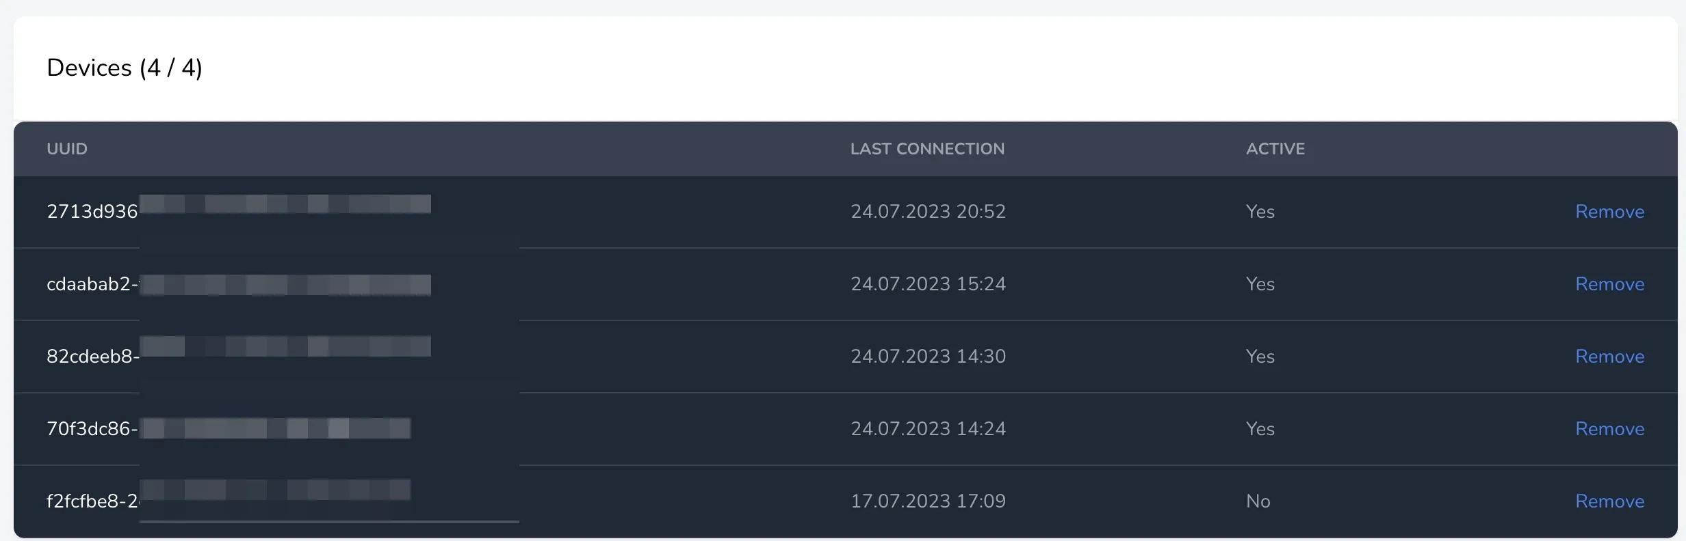Remove the device starting with 70f3dc86
1686x541 pixels.
point(1609,429)
